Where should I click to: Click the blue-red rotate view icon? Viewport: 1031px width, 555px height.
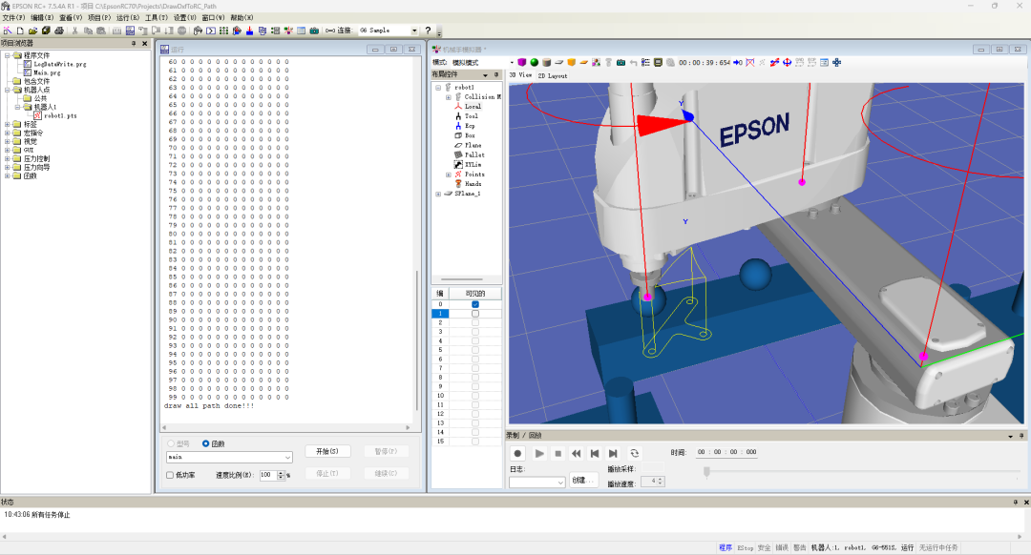[x=774, y=62]
